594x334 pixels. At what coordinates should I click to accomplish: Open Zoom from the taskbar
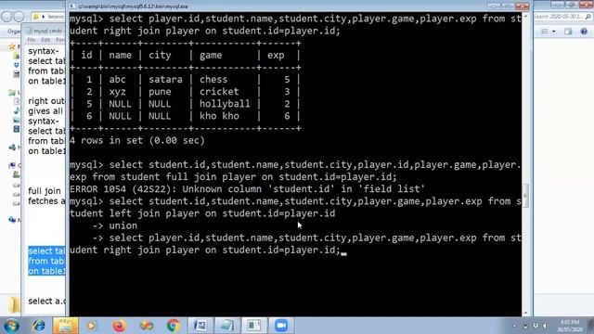[x=281, y=326]
